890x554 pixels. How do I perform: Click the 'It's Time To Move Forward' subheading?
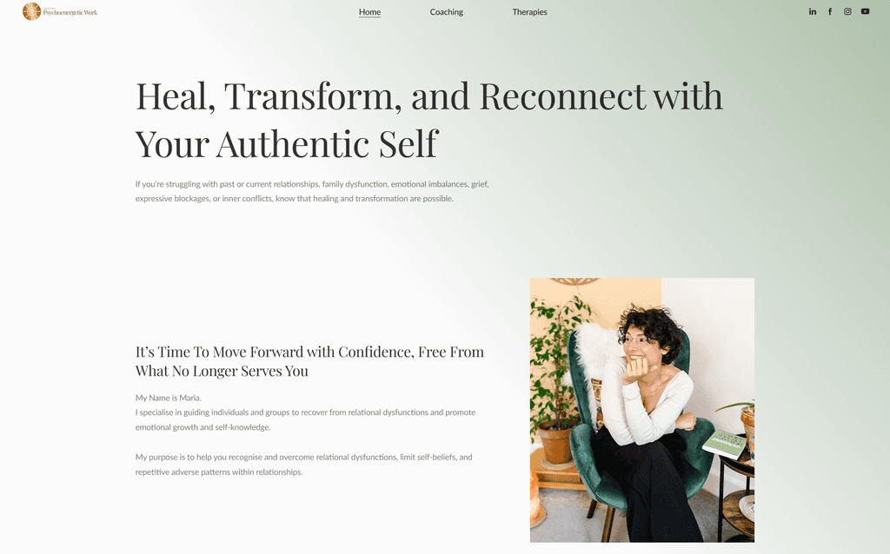tap(309, 361)
